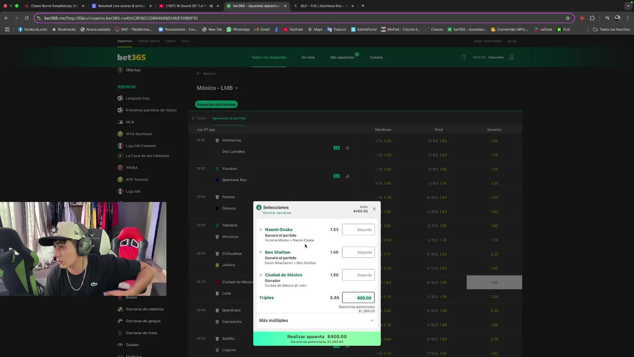Open the Todos los favoritos folder
Viewport: 634px width, 357px height.
click(x=611, y=29)
